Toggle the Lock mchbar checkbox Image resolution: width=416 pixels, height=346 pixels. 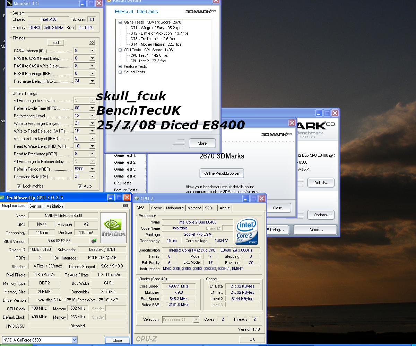pos(19,186)
